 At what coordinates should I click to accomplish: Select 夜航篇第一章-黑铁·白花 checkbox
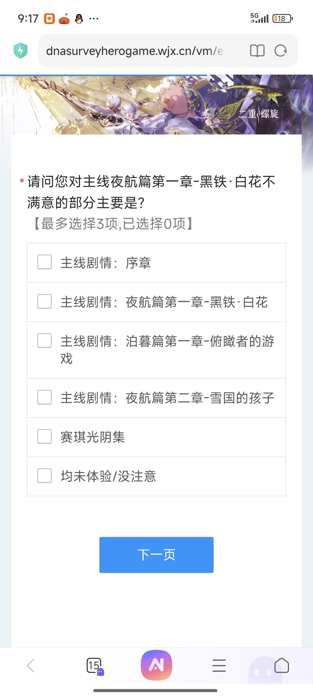click(x=45, y=301)
